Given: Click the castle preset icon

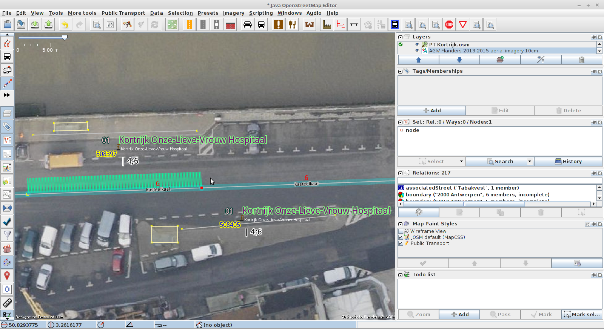Looking at the screenshot, I should [x=310, y=25].
